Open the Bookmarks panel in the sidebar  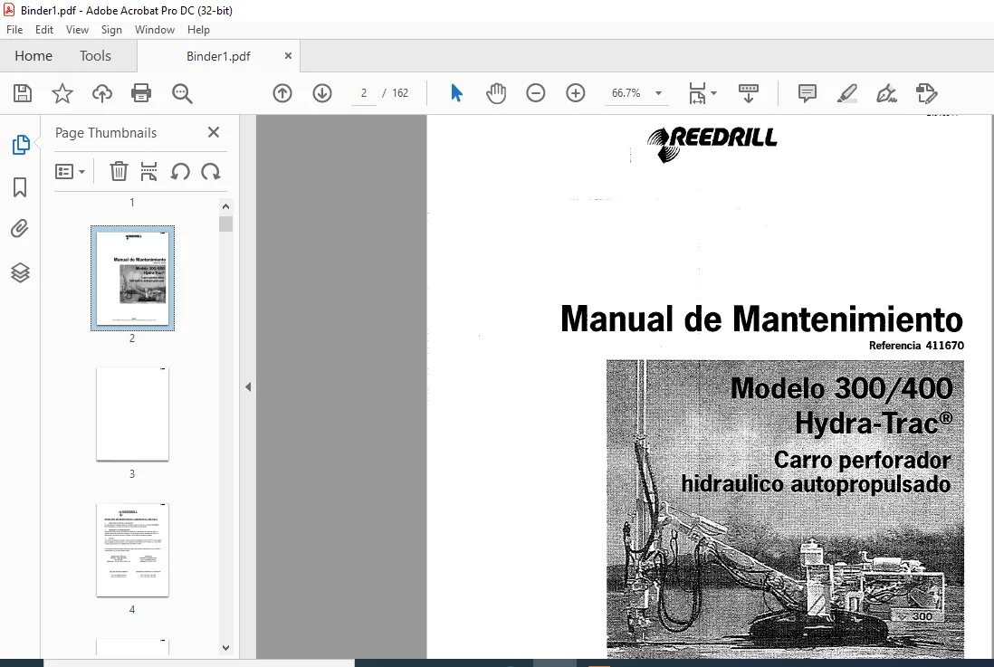coord(20,187)
